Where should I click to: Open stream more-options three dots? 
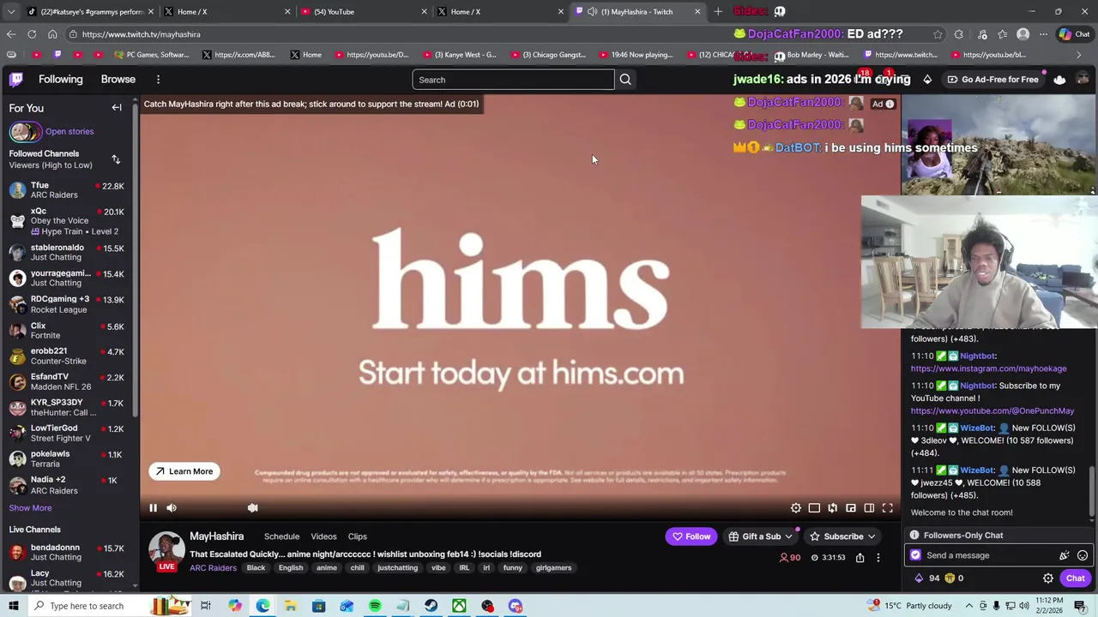click(878, 558)
